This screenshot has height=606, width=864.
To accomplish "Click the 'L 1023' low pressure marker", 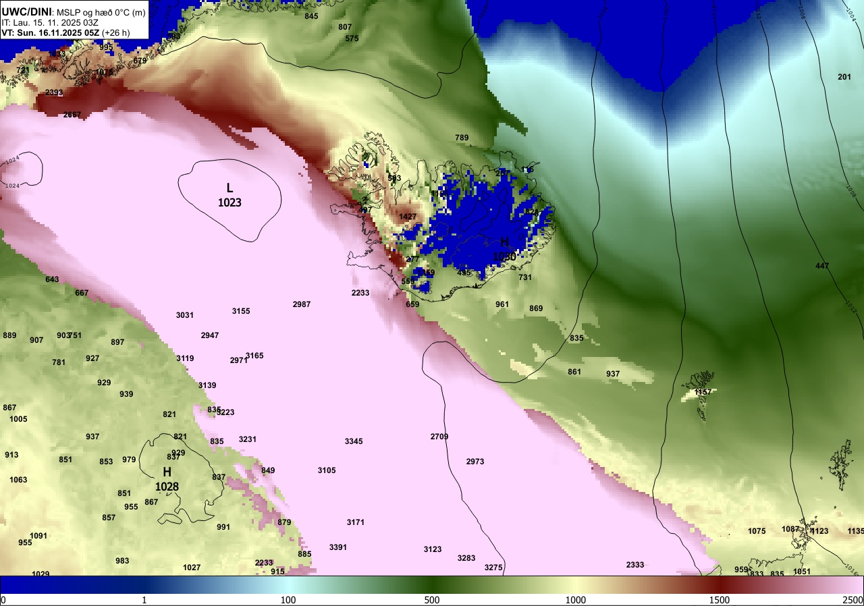I will click(230, 195).
